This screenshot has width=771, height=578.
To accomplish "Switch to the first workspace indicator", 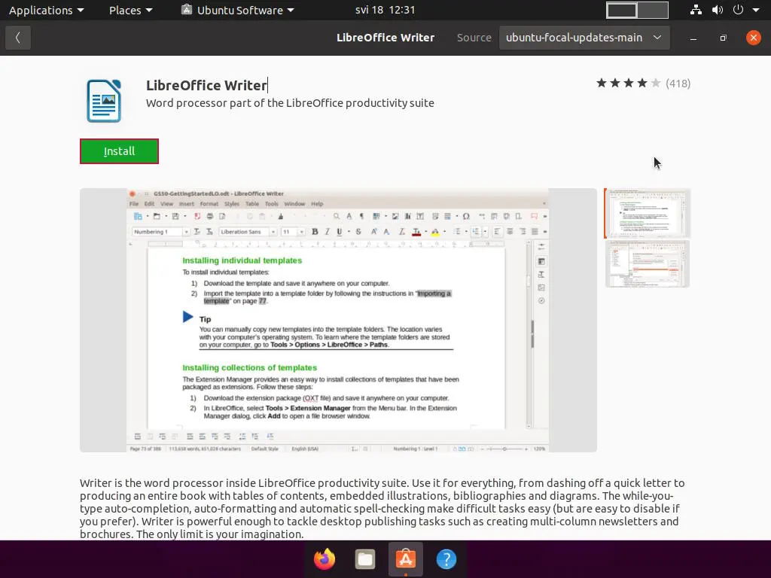I will click(x=621, y=10).
